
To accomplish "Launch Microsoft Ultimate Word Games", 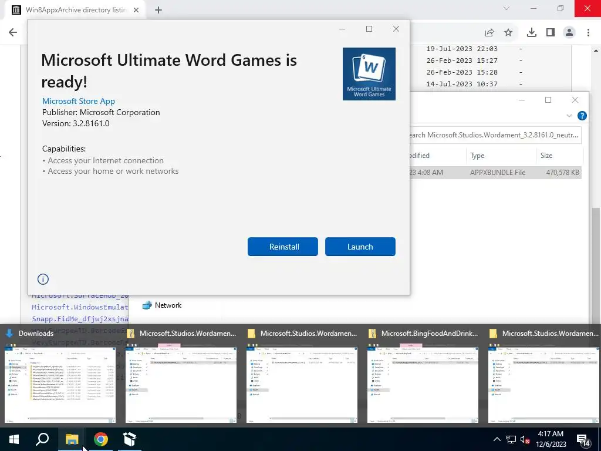I will click(x=360, y=247).
